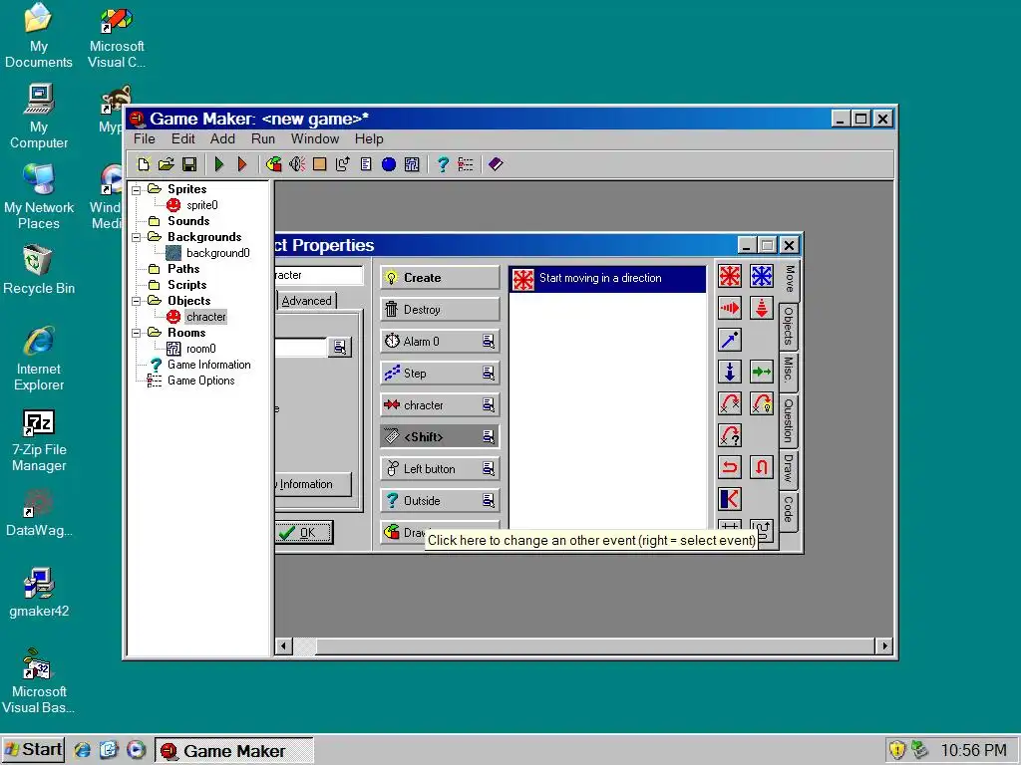Select bounce against objects action
The width and height of the screenshot is (1021, 765).
point(730,500)
